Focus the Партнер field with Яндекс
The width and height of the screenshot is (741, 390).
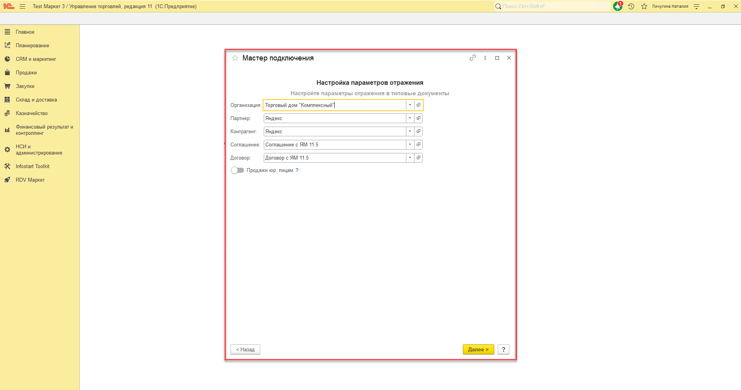(335, 118)
